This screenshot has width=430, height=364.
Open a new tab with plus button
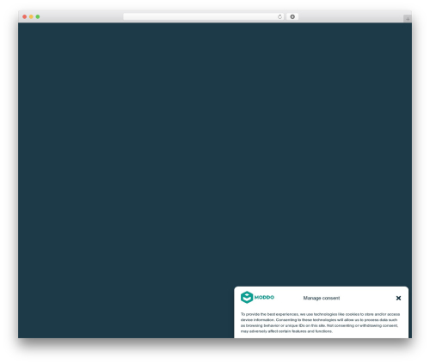coord(408,19)
